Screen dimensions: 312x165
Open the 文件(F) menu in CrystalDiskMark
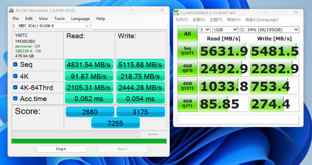click(x=182, y=20)
